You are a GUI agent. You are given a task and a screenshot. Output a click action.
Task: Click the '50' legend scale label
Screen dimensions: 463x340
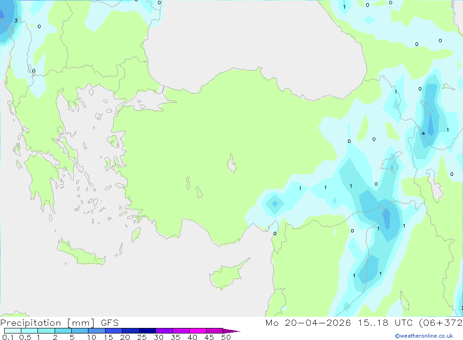[x=226, y=337]
